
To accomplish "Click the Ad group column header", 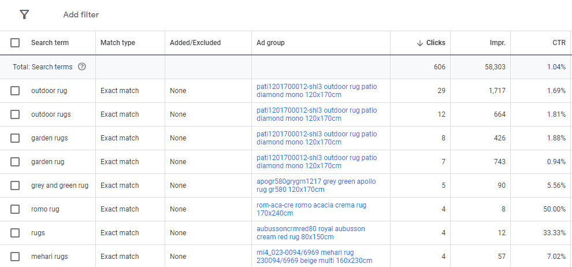I will coord(270,43).
